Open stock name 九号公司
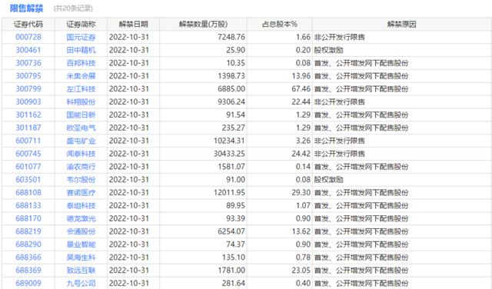The image size is (492, 289). 81,283
